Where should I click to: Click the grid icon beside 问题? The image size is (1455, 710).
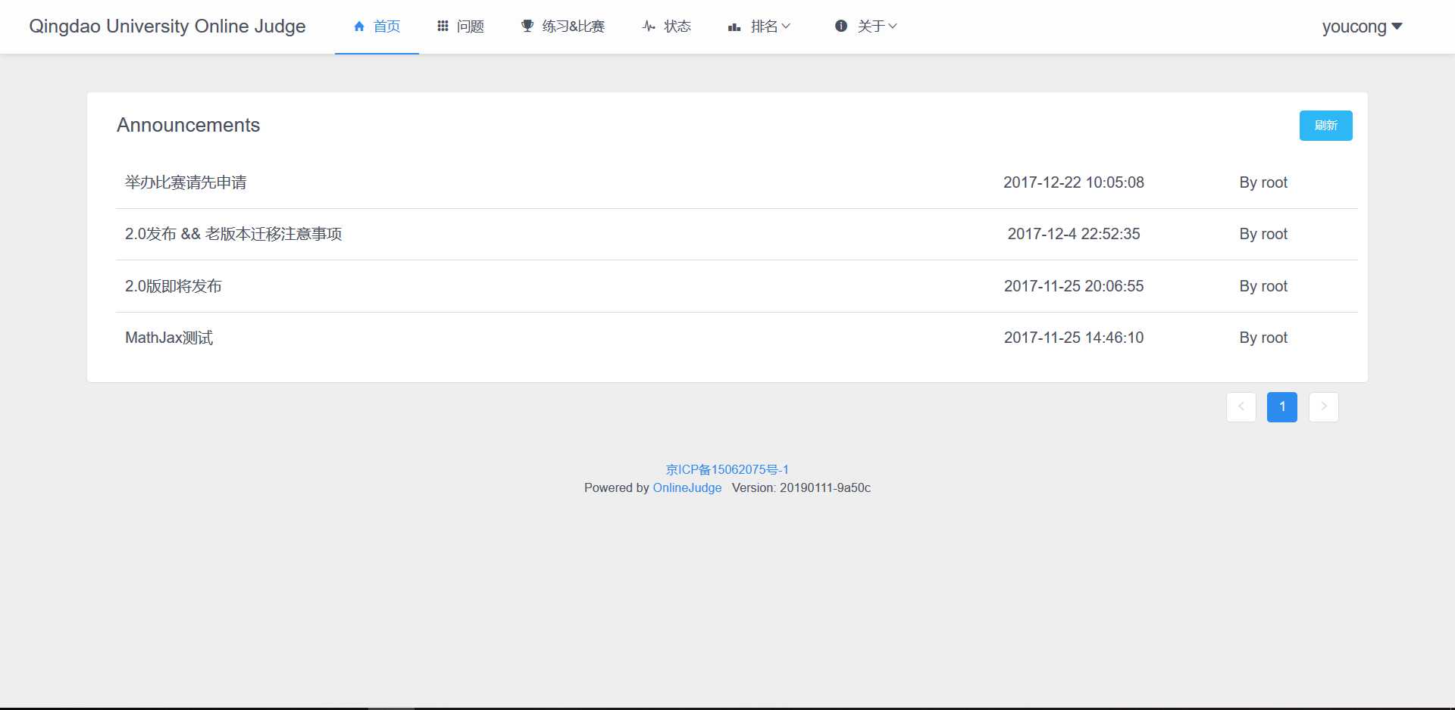click(443, 26)
